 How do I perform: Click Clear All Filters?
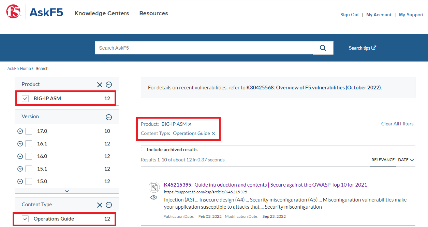point(397,124)
